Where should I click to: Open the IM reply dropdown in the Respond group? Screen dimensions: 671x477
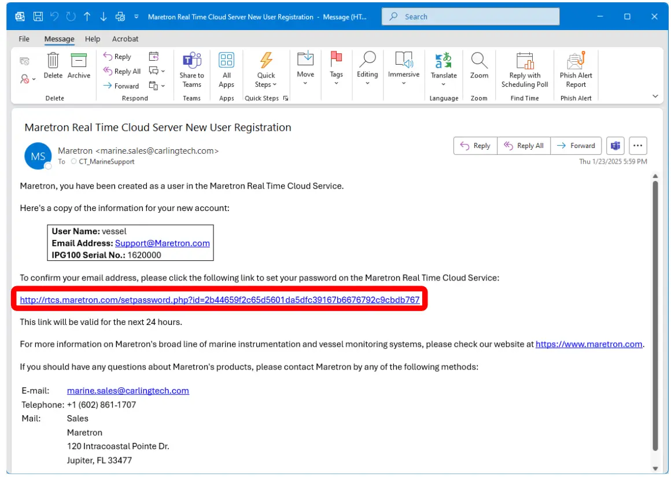tap(157, 71)
